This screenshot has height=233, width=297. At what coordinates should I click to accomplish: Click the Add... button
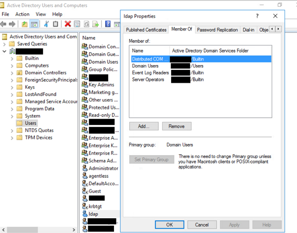click(x=144, y=126)
